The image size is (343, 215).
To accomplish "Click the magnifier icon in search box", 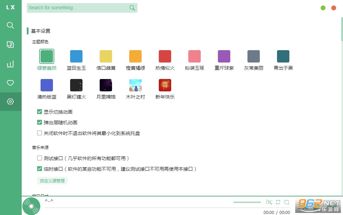I will tap(132, 8).
